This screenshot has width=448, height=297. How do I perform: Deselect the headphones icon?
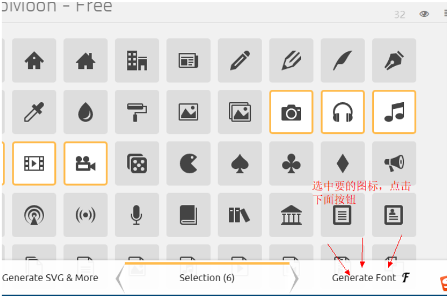(342, 112)
